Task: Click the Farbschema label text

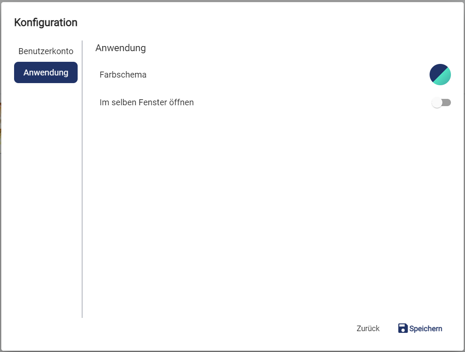Action: pos(123,75)
